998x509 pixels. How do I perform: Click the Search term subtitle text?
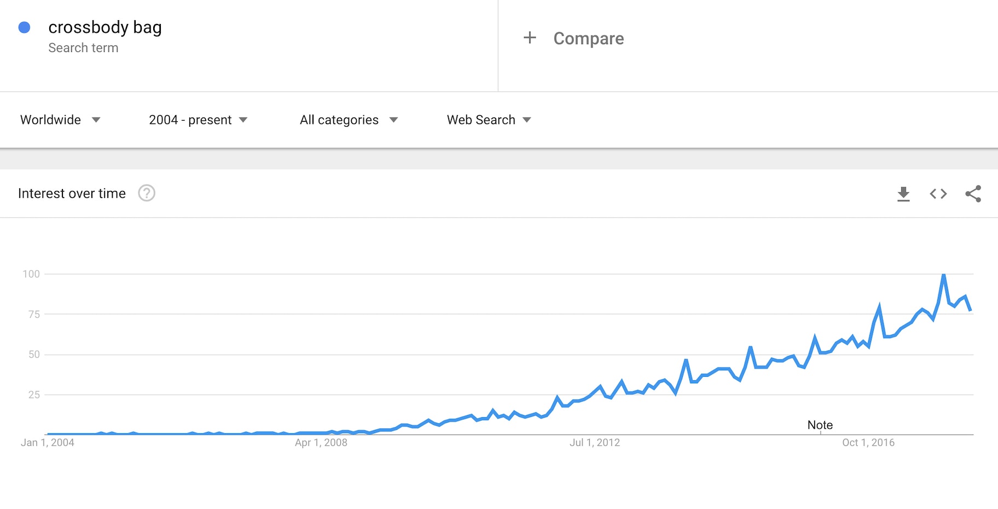83,48
